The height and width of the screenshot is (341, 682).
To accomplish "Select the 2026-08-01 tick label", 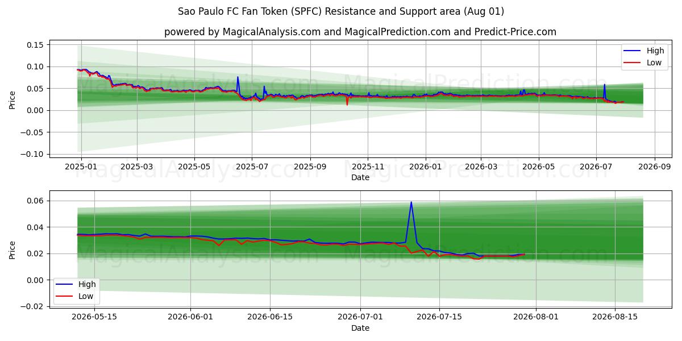I will pyautogui.click(x=535, y=317).
